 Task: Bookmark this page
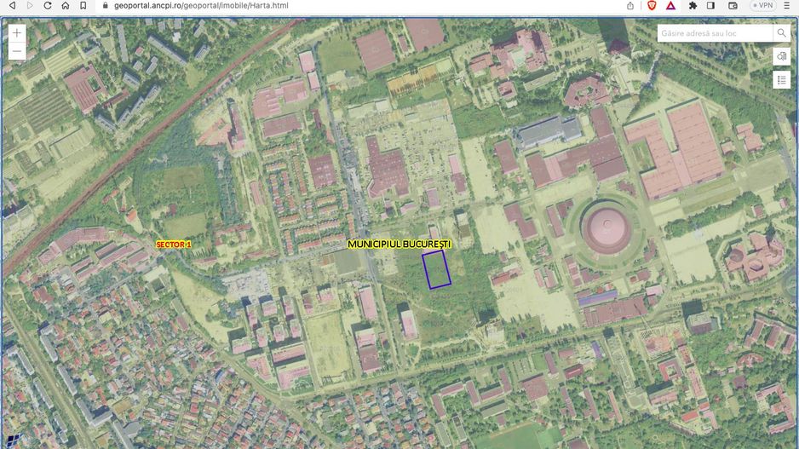click(83, 5)
